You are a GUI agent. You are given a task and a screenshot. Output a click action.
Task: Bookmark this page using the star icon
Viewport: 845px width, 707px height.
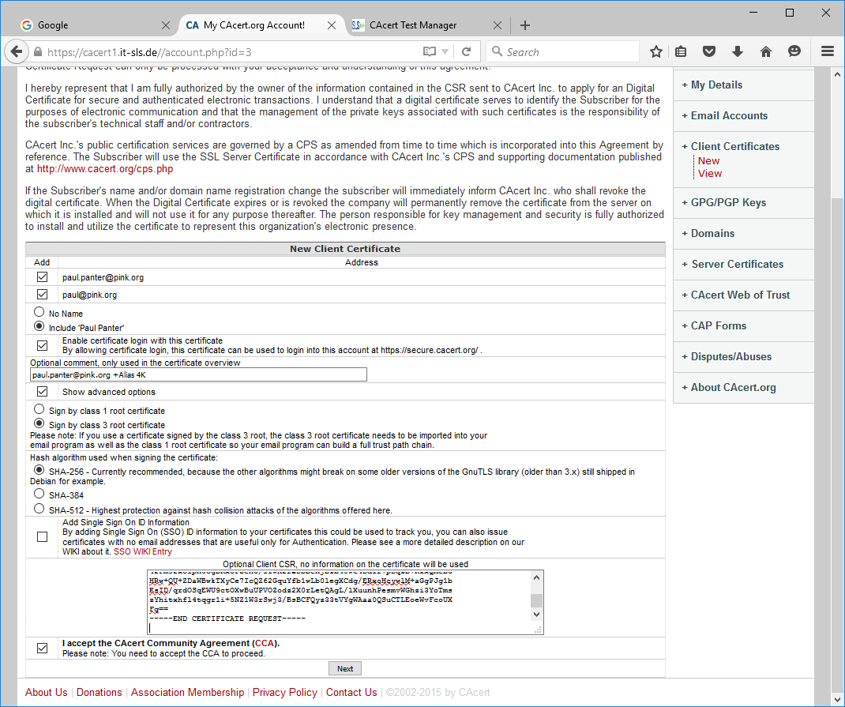pos(656,52)
